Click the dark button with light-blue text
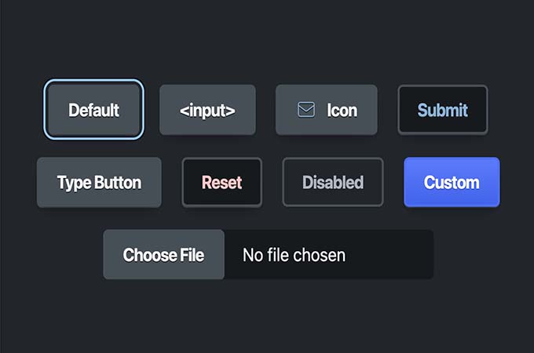This screenshot has height=353, width=534. click(x=443, y=110)
